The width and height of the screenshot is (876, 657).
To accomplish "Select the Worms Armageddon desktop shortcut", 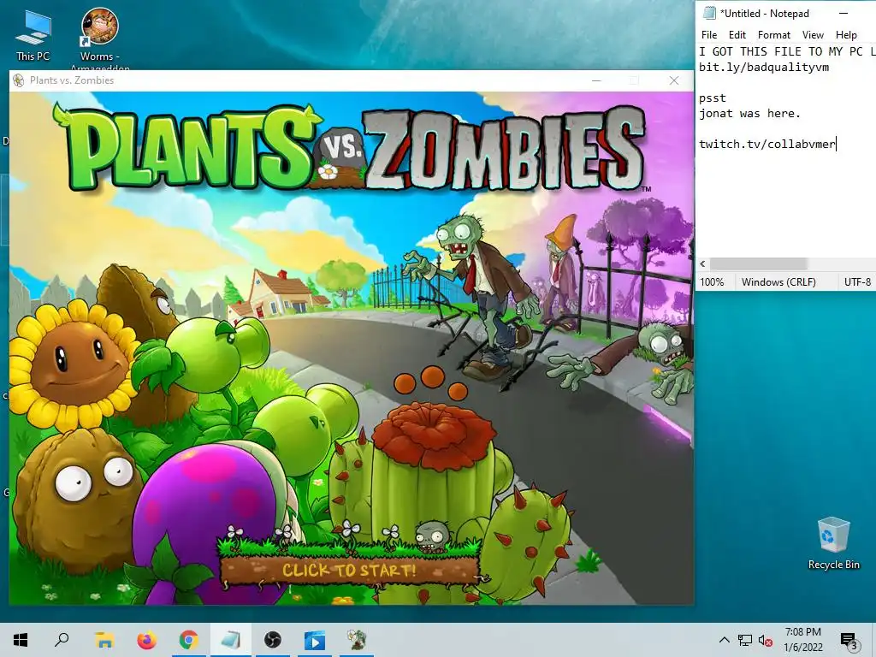I will 99,38.
